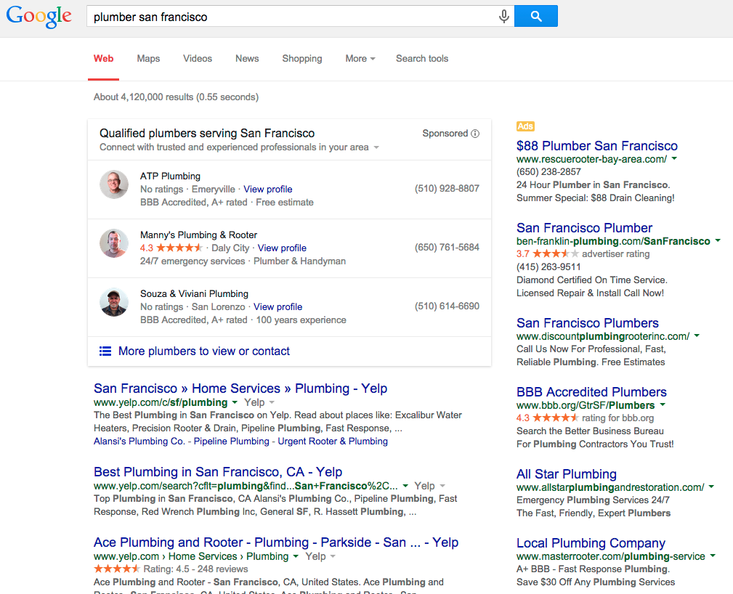Open dropdown arrow next to ben-franklin-plumbing.com URL
The image size is (733, 594).
pyautogui.click(x=718, y=240)
